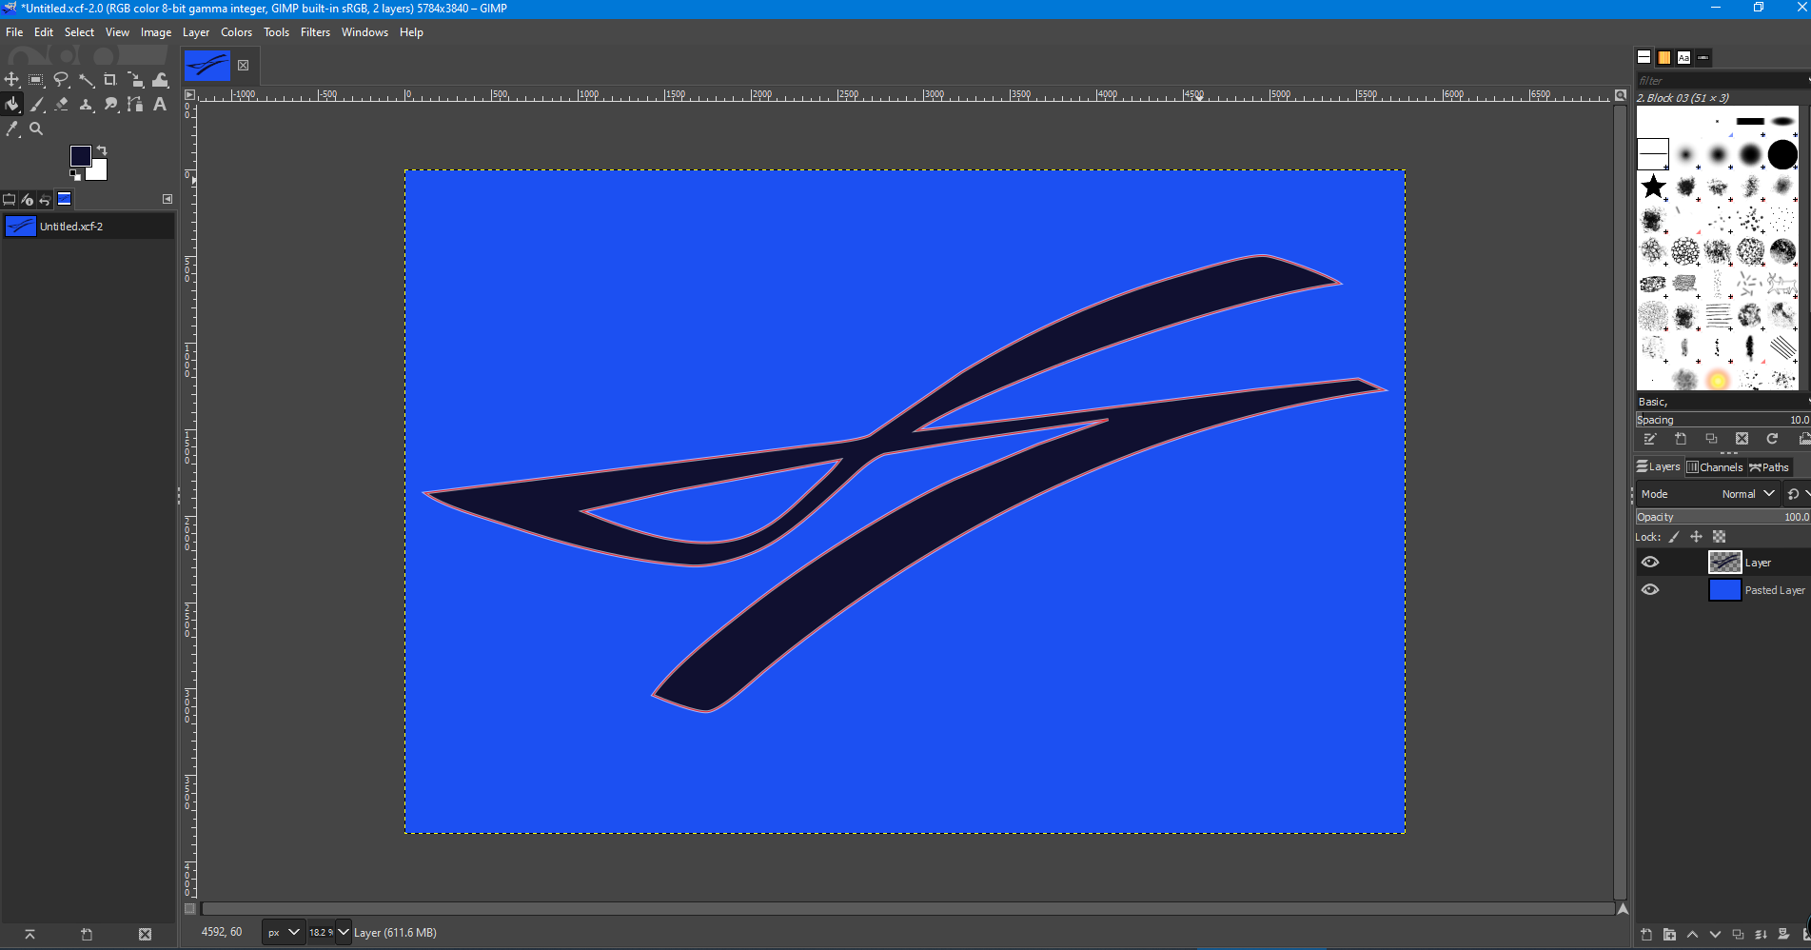Select Untitled.xcf-2 in the images list

coord(88,227)
